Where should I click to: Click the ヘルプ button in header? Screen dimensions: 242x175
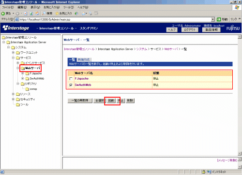[x=172, y=30]
